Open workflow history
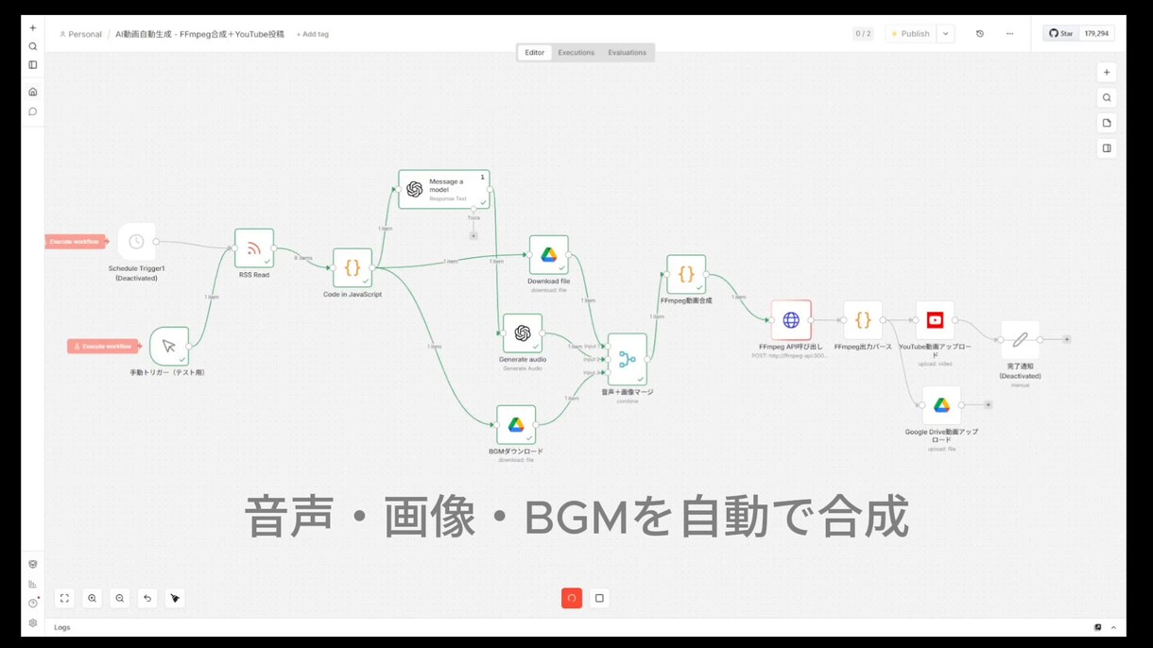The width and height of the screenshot is (1153, 648). 980,34
